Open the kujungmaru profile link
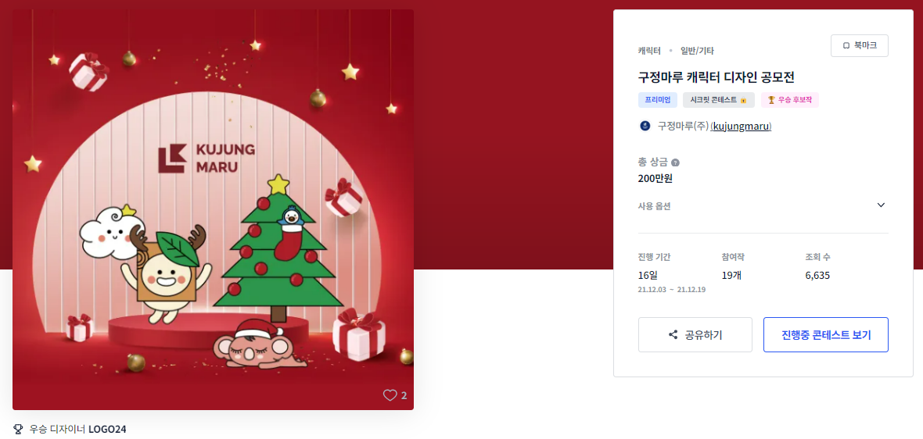923x439 pixels. 741,126
